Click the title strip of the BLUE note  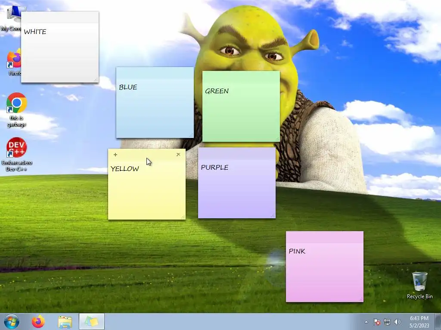tap(155, 73)
